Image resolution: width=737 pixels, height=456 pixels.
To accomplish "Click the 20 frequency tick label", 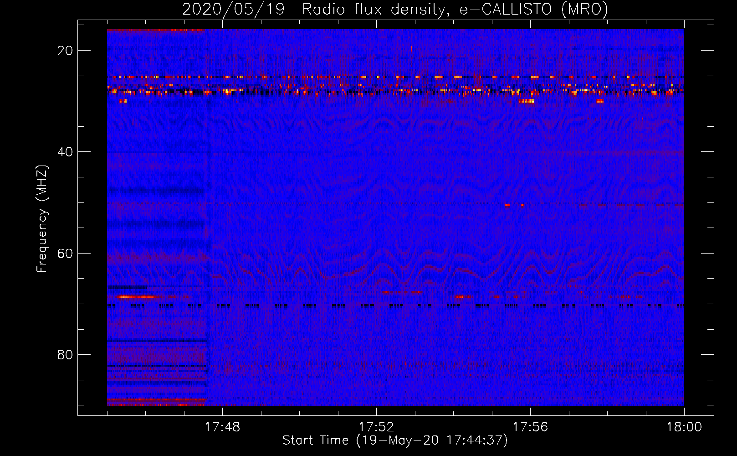I will tap(65, 51).
